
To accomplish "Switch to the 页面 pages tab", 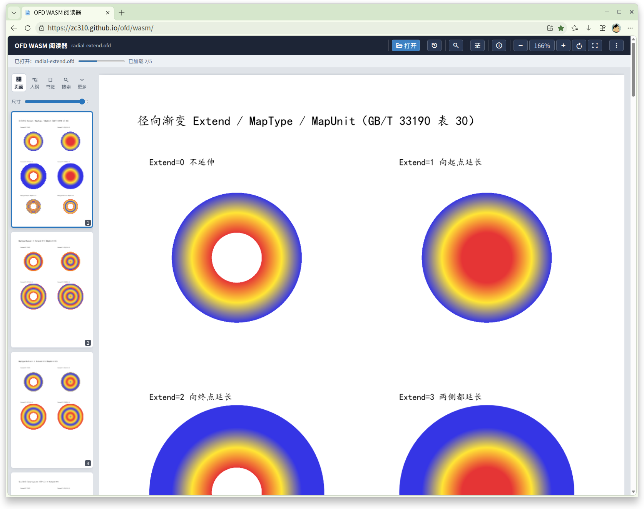I will (19, 83).
